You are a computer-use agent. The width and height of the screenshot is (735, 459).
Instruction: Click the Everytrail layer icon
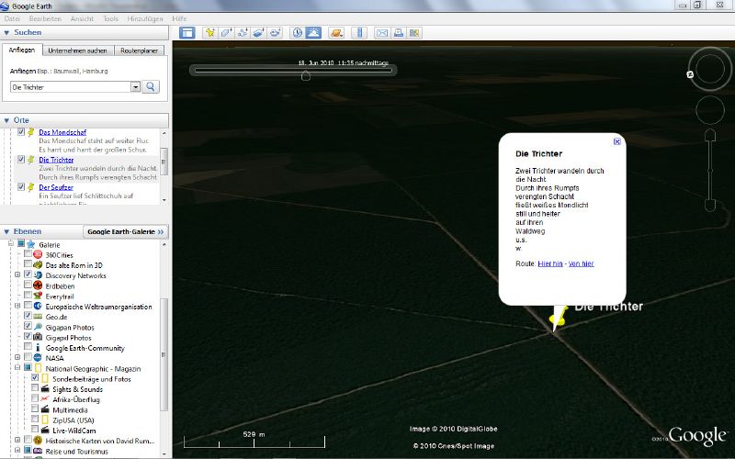pyautogui.click(x=38, y=296)
